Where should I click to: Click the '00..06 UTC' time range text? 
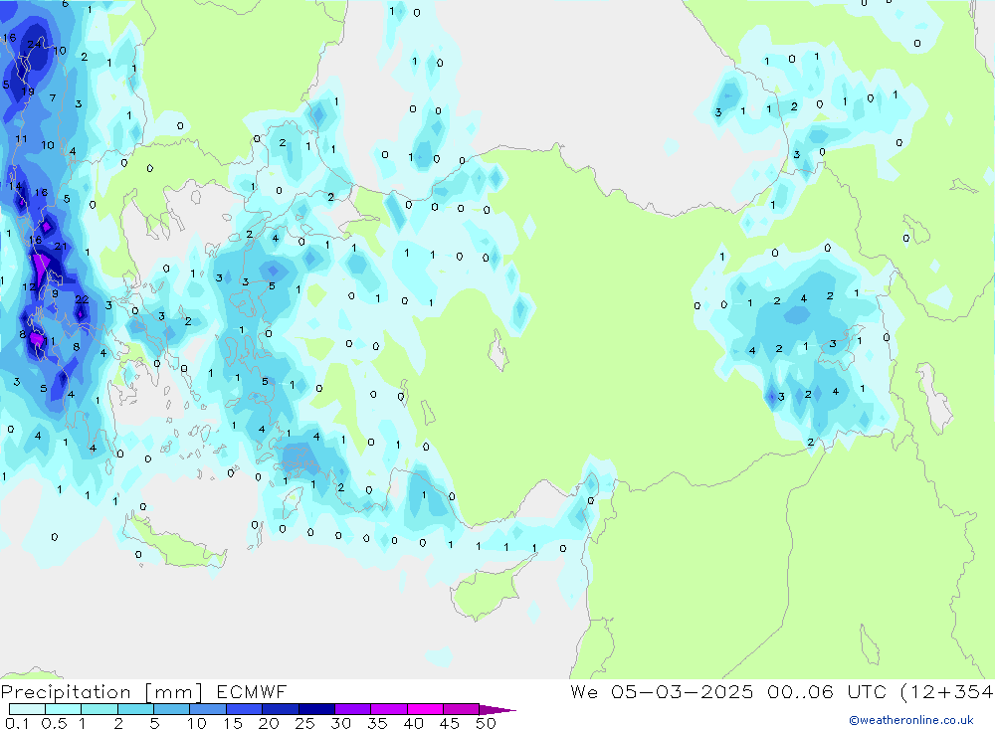827,692
